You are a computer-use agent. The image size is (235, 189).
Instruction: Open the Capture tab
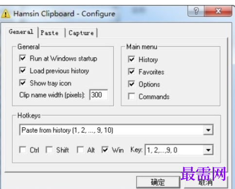tap(81, 33)
